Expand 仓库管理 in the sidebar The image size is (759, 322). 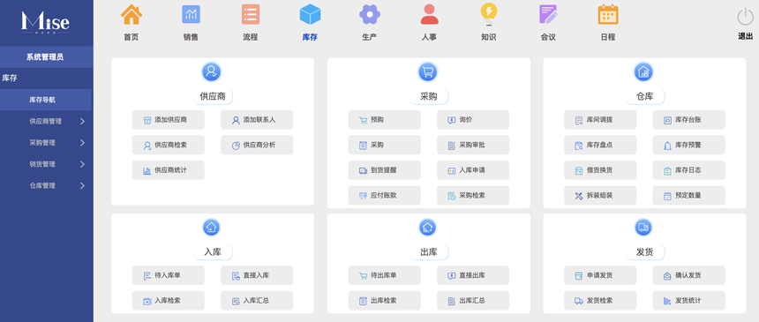tap(47, 185)
